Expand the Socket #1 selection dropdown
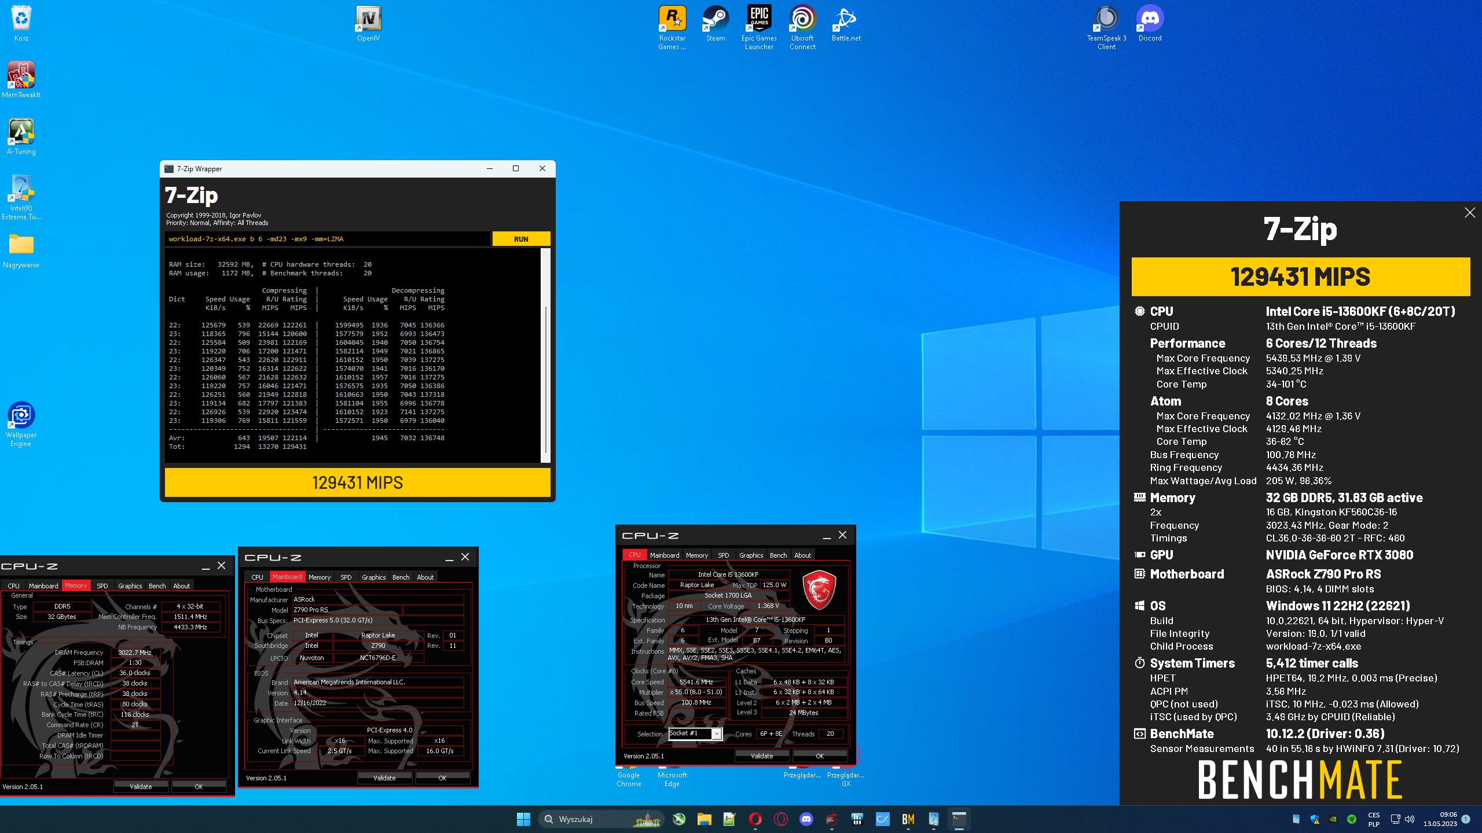This screenshot has width=1482, height=833. (x=717, y=734)
